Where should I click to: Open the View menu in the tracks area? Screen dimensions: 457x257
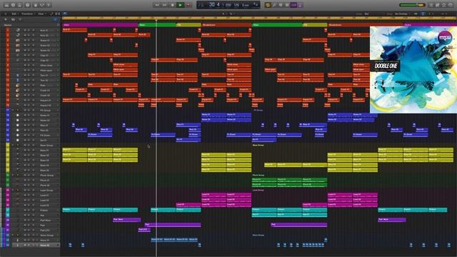point(41,14)
